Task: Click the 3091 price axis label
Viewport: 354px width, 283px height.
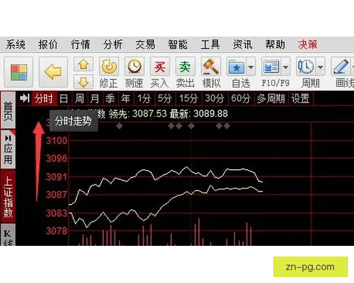Action: pyautogui.click(x=57, y=177)
